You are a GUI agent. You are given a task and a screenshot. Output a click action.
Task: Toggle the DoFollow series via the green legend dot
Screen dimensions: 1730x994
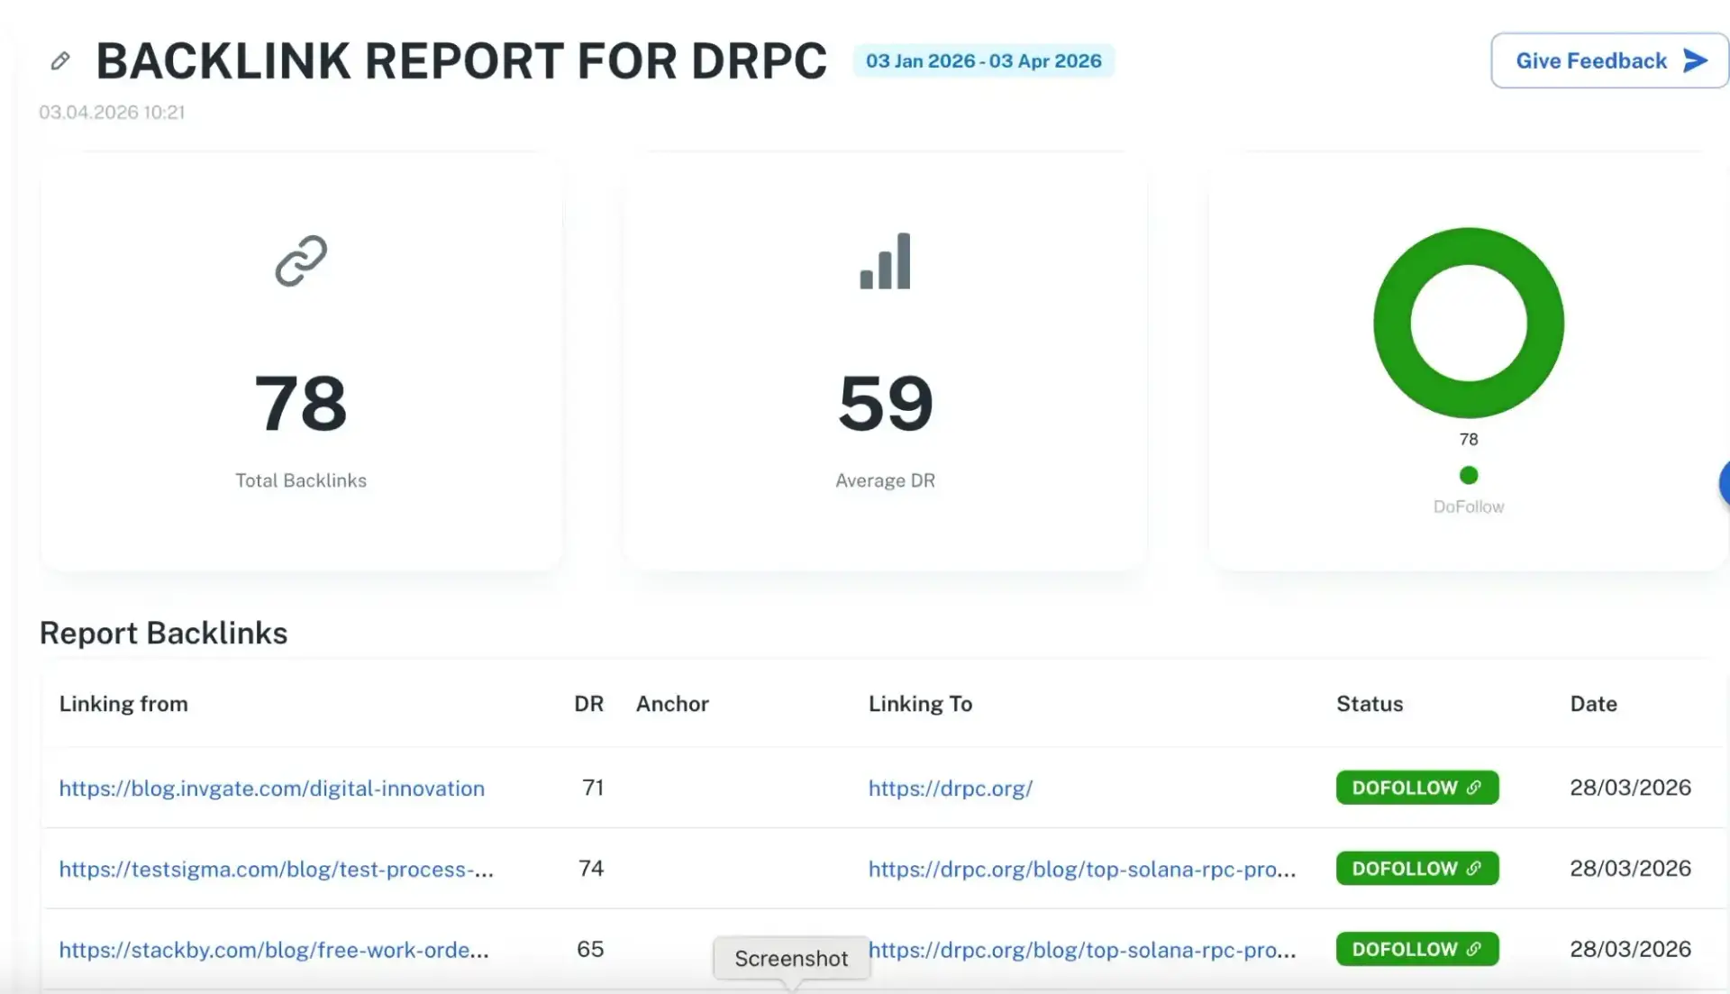point(1468,475)
